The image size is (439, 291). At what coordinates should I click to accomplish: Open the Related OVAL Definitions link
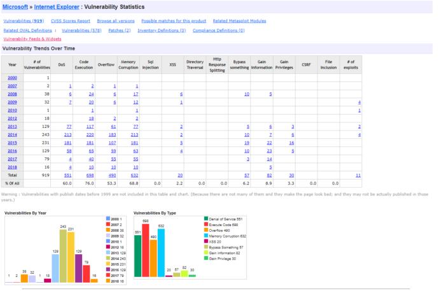(x=28, y=31)
